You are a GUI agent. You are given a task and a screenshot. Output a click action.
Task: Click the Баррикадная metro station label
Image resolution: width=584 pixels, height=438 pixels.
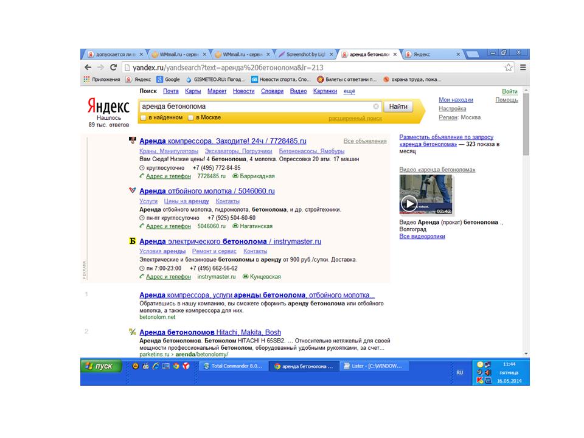(x=257, y=176)
